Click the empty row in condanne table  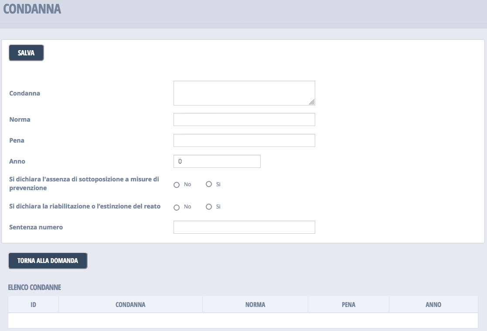coord(243,321)
